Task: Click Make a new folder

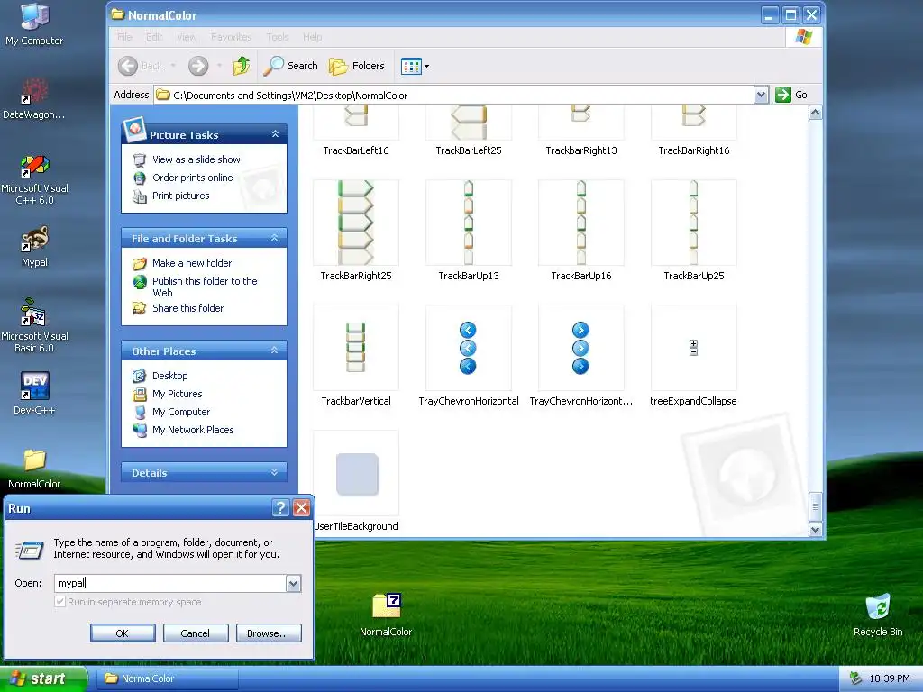Action: coord(192,263)
